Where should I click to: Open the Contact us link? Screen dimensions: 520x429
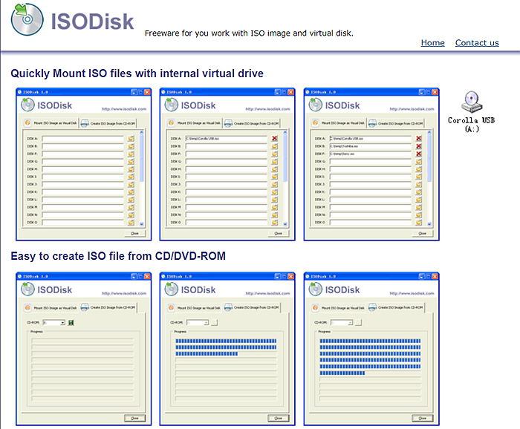pos(477,43)
